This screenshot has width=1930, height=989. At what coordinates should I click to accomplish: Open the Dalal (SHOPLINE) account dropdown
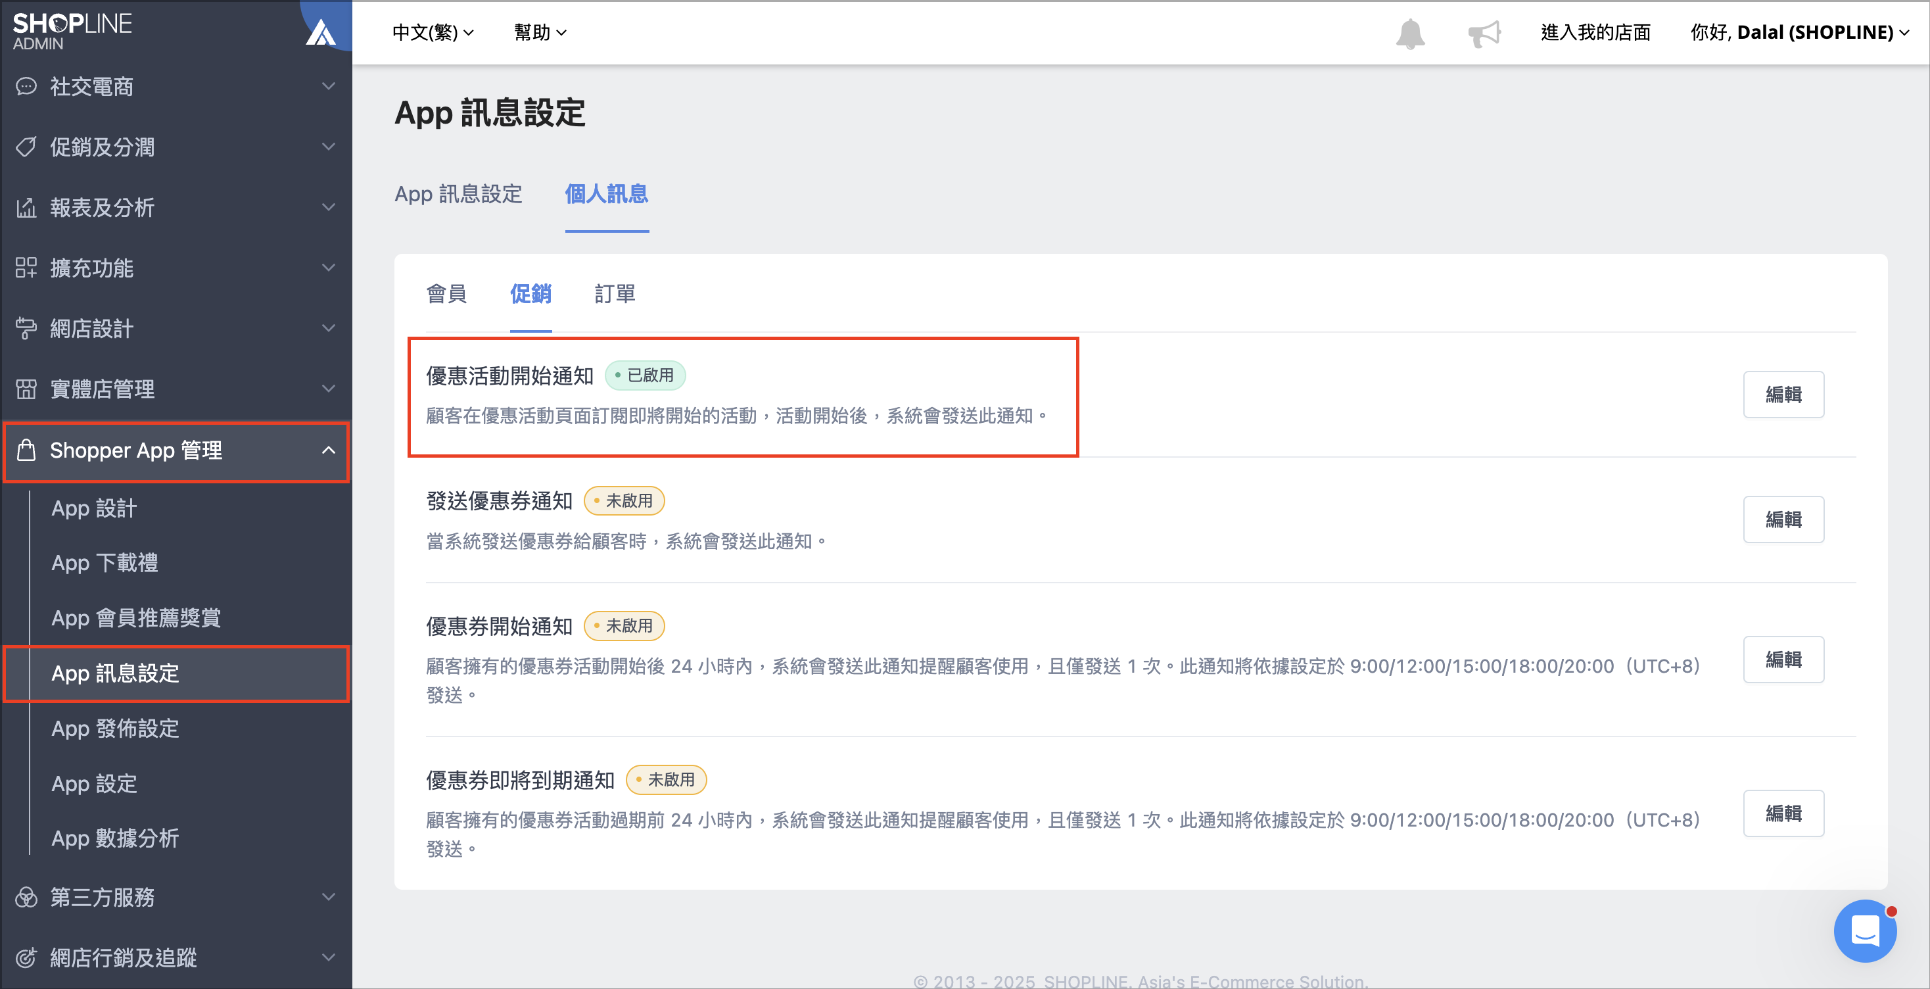click(x=1800, y=32)
